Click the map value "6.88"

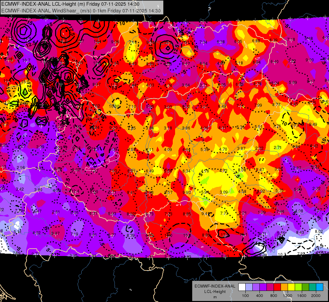256,41
